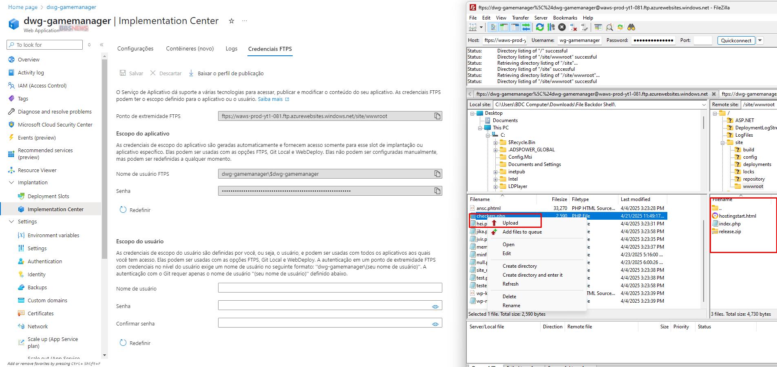Expand the Local site path dropdown

[x=704, y=105]
